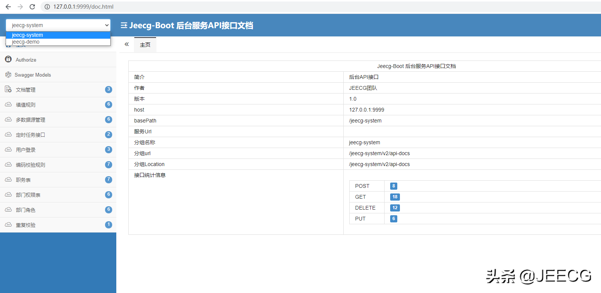The image size is (601, 293).
Task: Expand the 文档管理 menu
Action: pyautogui.click(x=58, y=90)
